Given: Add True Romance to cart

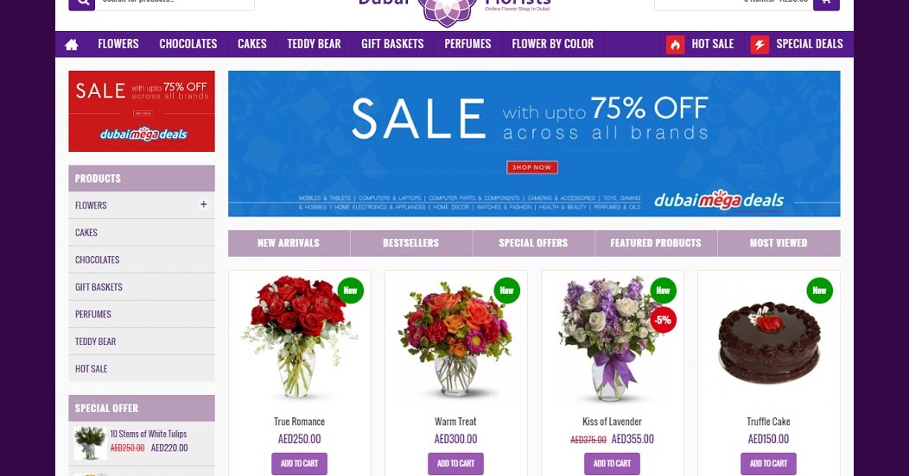Looking at the screenshot, I should tap(299, 463).
